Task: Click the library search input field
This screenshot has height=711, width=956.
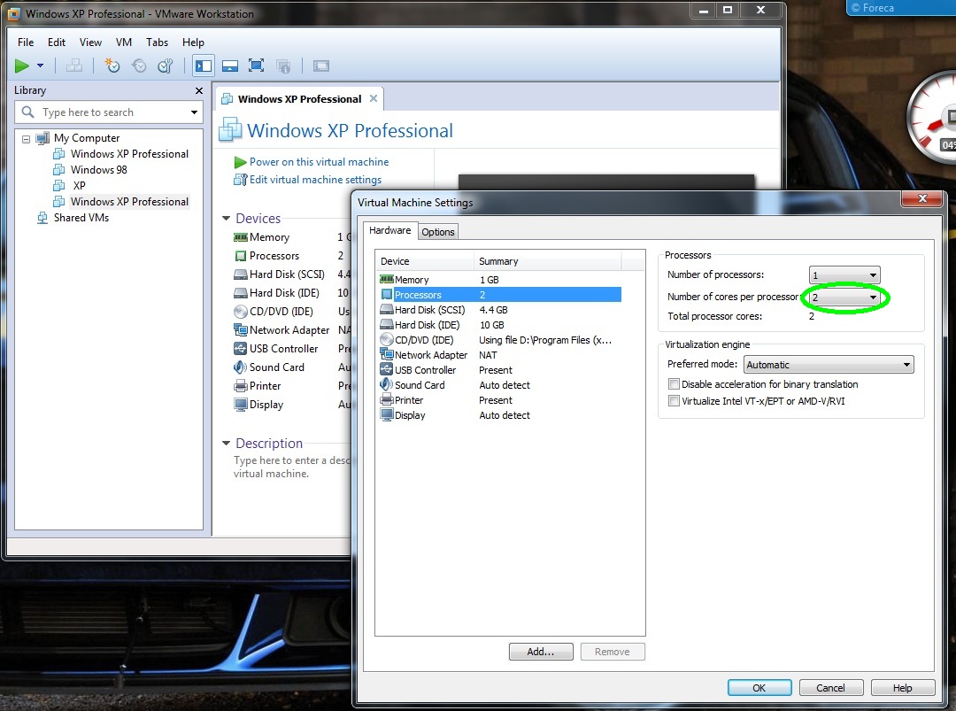Action: coord(109,112)
